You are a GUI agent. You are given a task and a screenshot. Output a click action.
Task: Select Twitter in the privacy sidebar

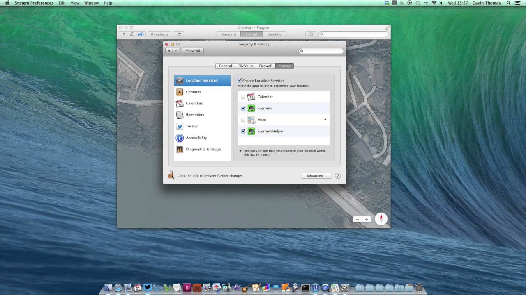click(191, 126)
